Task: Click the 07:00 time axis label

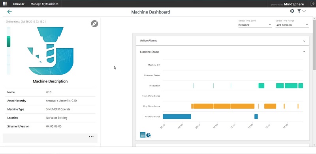Action: point(163,127)
